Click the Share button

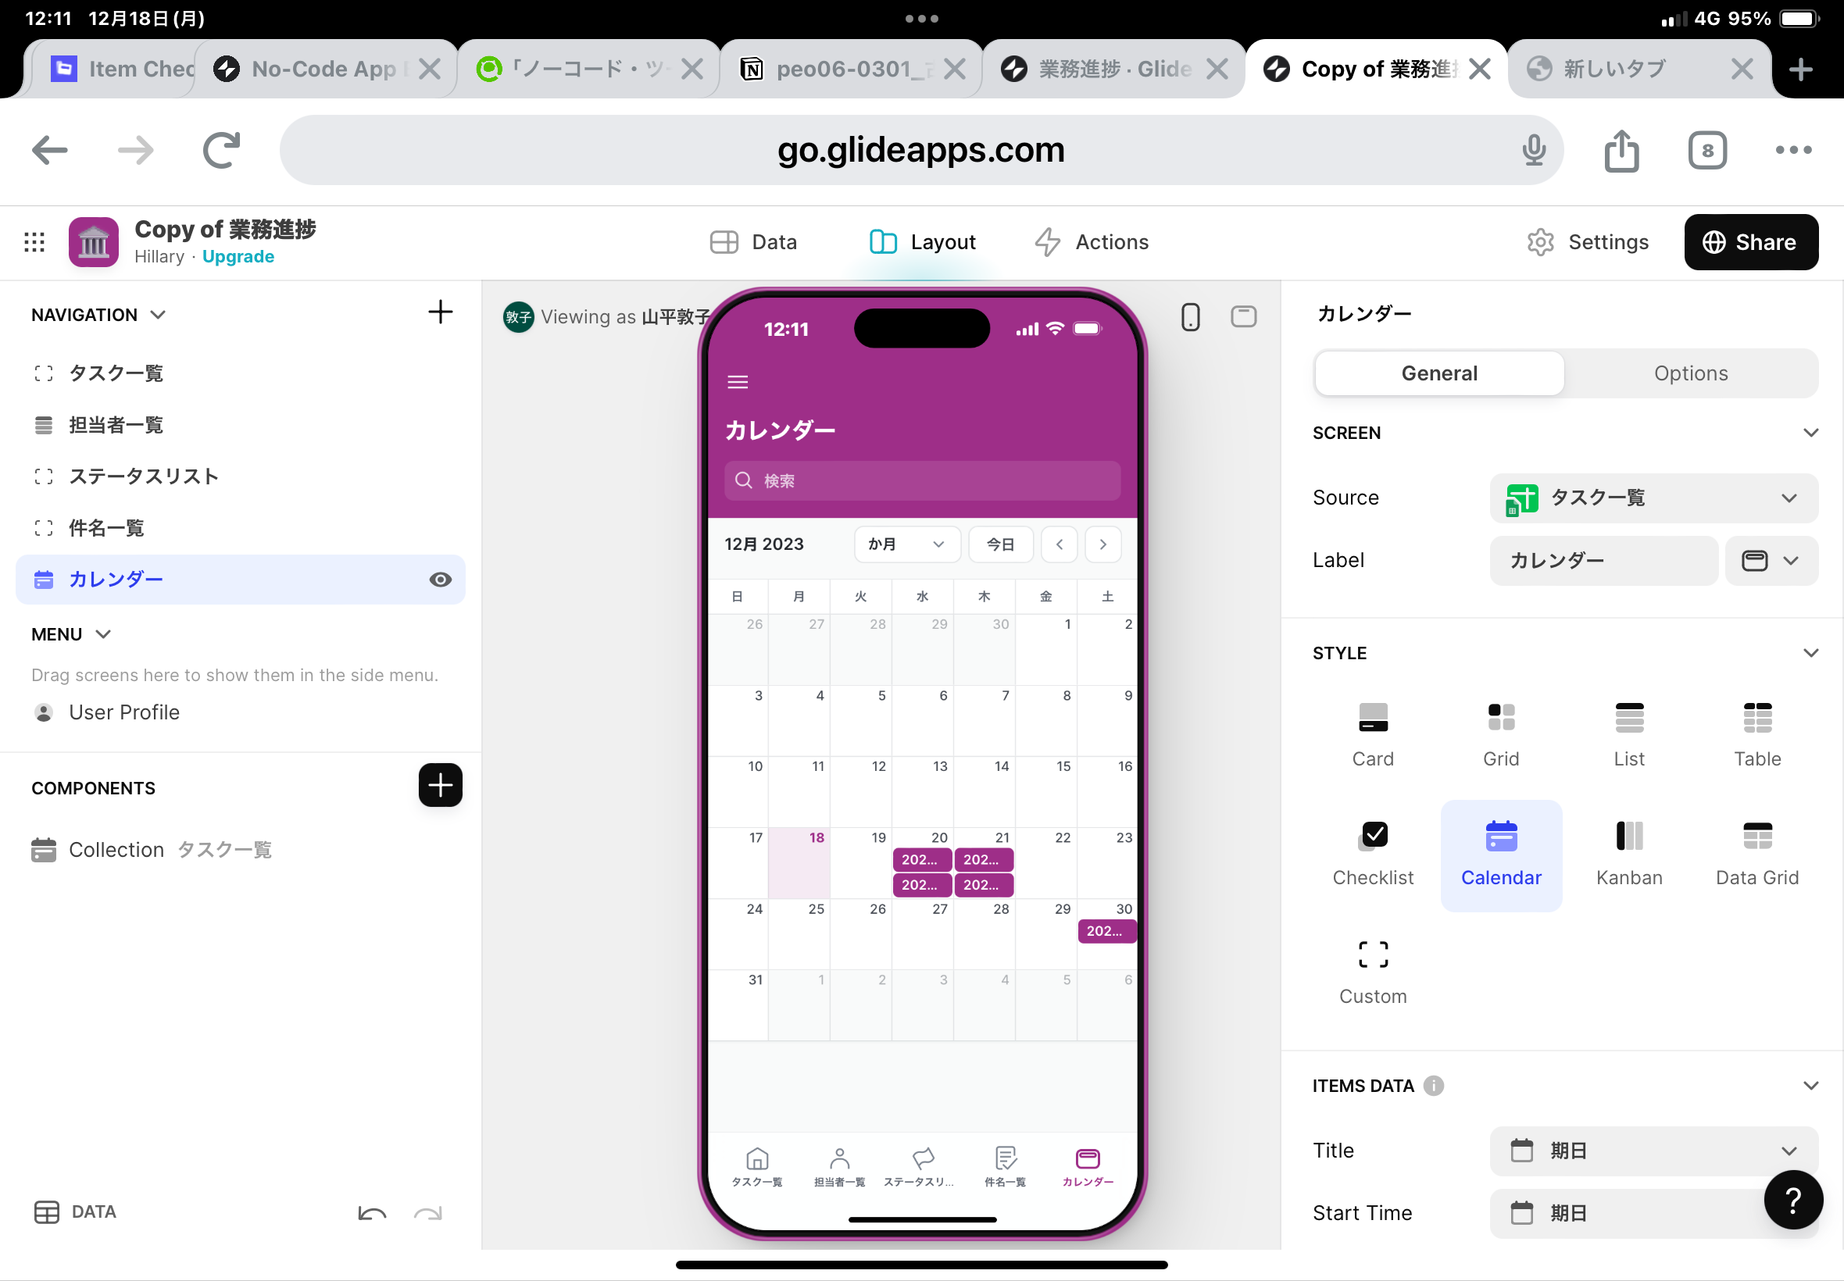tap(1750, 241)
